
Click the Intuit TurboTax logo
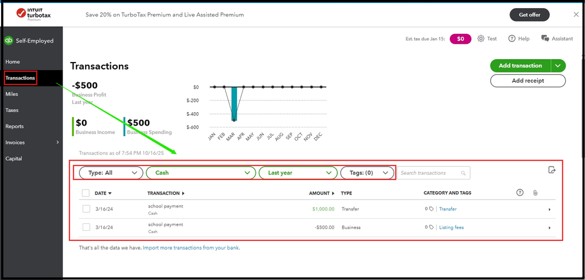[33, 14]
